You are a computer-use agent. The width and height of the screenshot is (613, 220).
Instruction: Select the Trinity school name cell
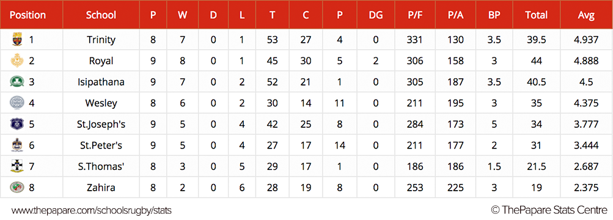tap(101, 40)
